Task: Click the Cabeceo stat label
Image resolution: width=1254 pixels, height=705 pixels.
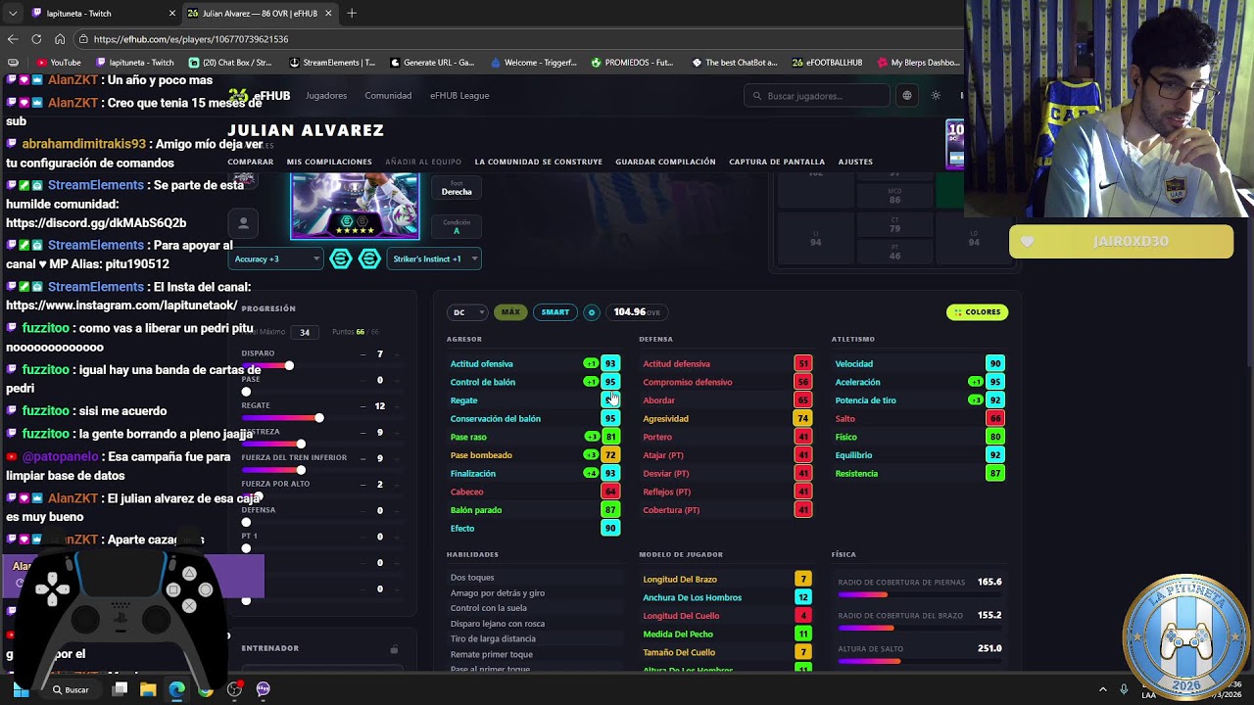Action: pos(467,493)
